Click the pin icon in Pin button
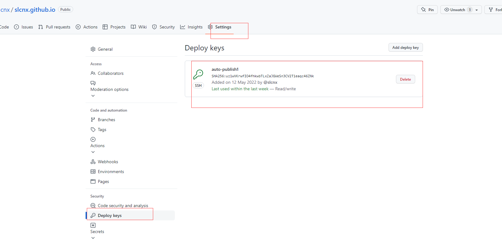This screenshot has height=242, width=502. click(x=424, y=10)
